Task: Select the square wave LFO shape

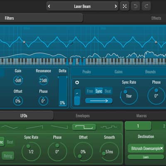Action: coord(84,127)
